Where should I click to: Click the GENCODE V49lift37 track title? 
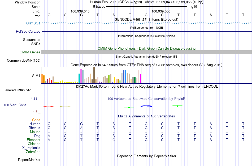click(x=146, y=19)
